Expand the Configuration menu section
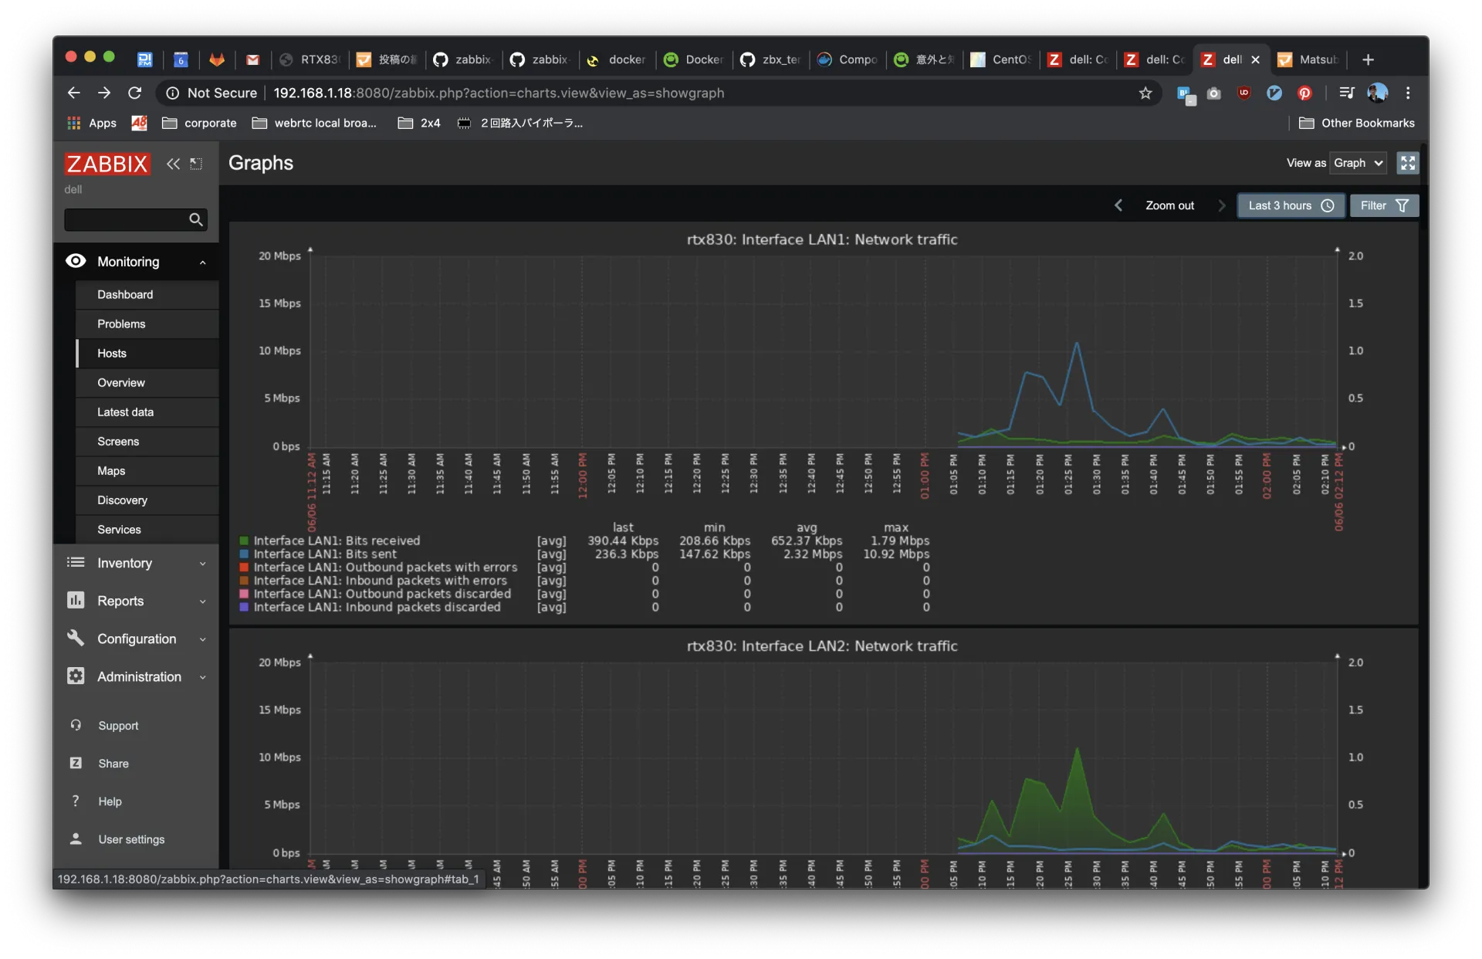 (x=135, y=639)
